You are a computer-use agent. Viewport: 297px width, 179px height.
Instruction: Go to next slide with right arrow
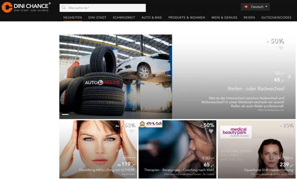[289, 77]
